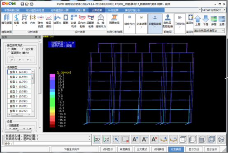The width and height of the screenshot is (228, 153).
Task: Hide text with the A× button
Action: (x=154, y=139)
